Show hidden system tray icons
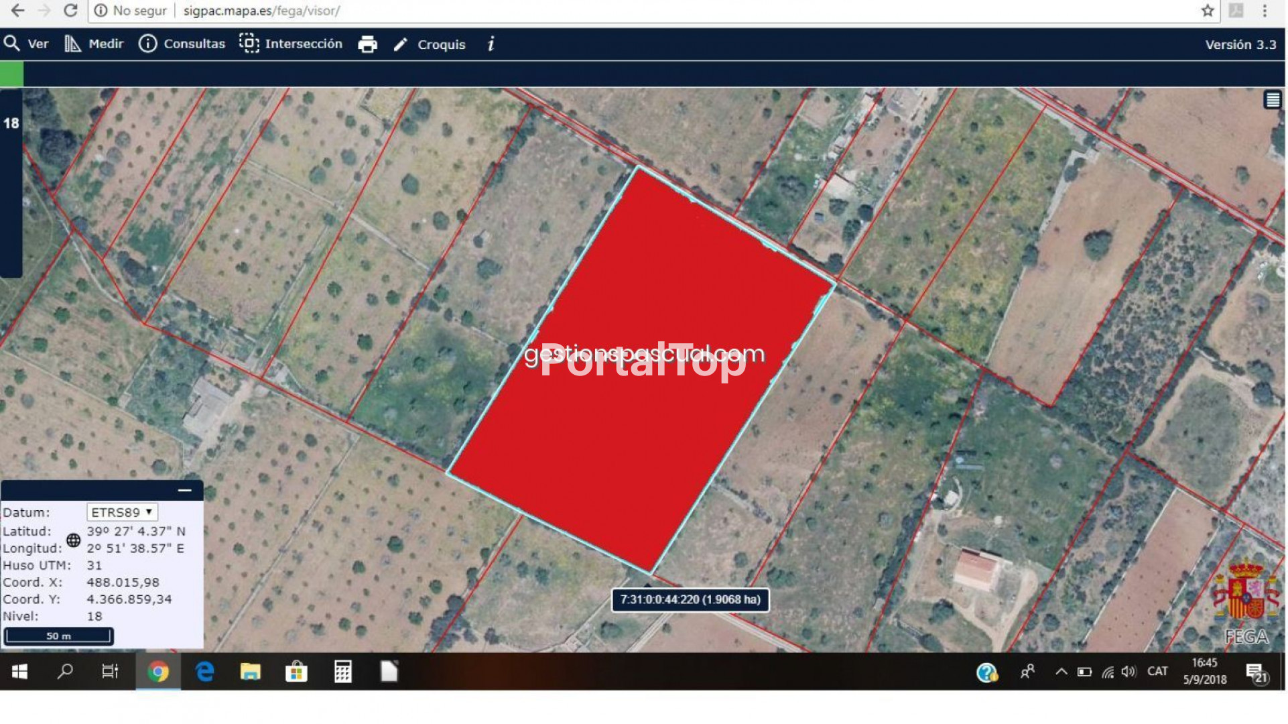Viewport: 1288px width, 724px height. point(1061,671)
